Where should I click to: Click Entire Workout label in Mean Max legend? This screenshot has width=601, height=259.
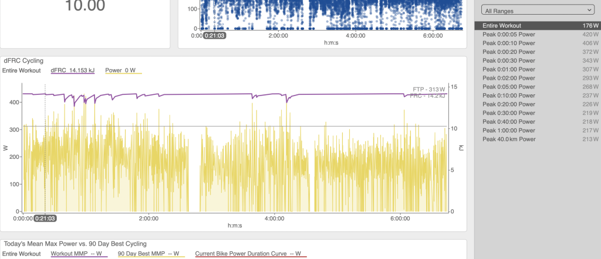coord(22,254)
